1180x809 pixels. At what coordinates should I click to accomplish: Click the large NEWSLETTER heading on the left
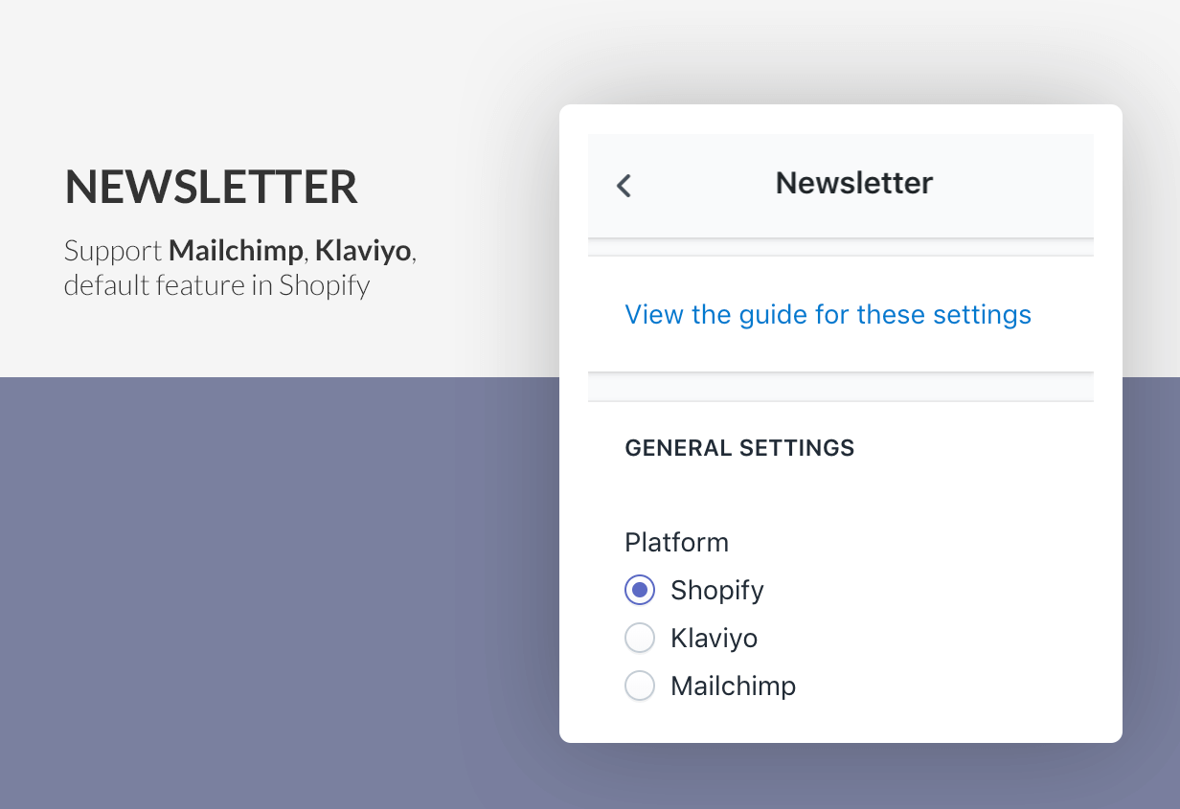[212, 187]
